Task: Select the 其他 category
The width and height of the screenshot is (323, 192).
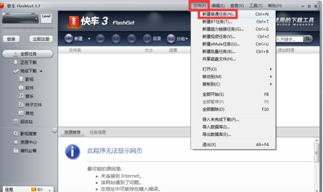Action: tap(26, 113)
